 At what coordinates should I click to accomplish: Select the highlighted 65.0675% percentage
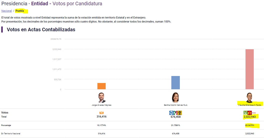(x=250, y=125)
